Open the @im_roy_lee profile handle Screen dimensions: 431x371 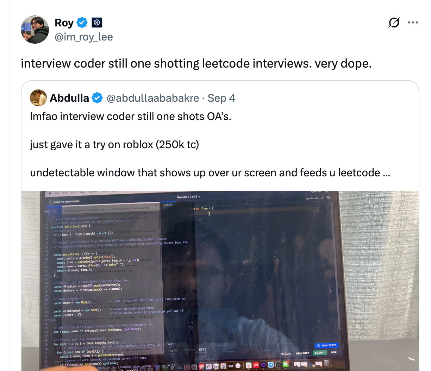click(84, 37)
